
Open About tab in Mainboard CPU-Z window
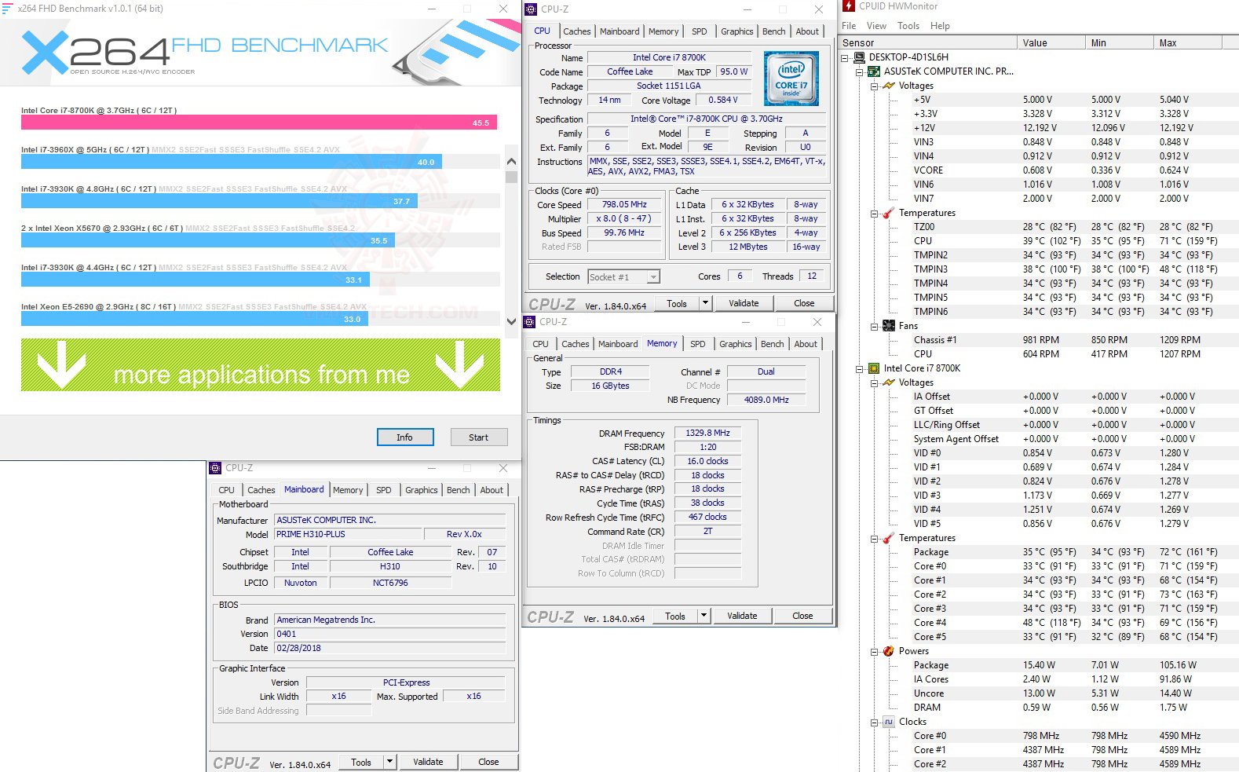tap(492, 490)
